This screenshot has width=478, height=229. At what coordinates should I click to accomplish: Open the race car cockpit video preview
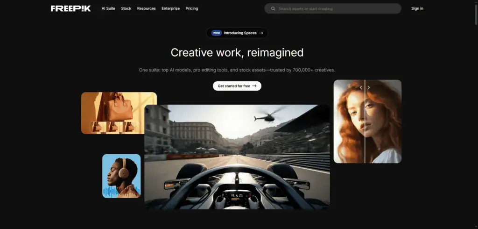click(x=237, y=157)
